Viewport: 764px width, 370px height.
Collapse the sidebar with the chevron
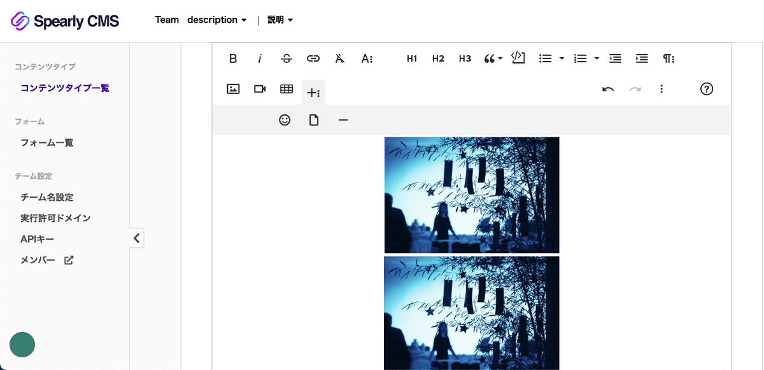click(x=136, y=237)
